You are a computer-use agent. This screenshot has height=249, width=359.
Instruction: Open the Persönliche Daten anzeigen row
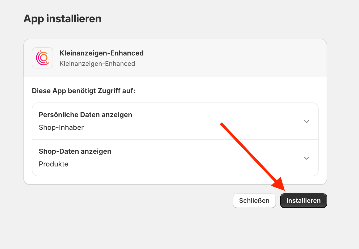click(x=175, y=121)
